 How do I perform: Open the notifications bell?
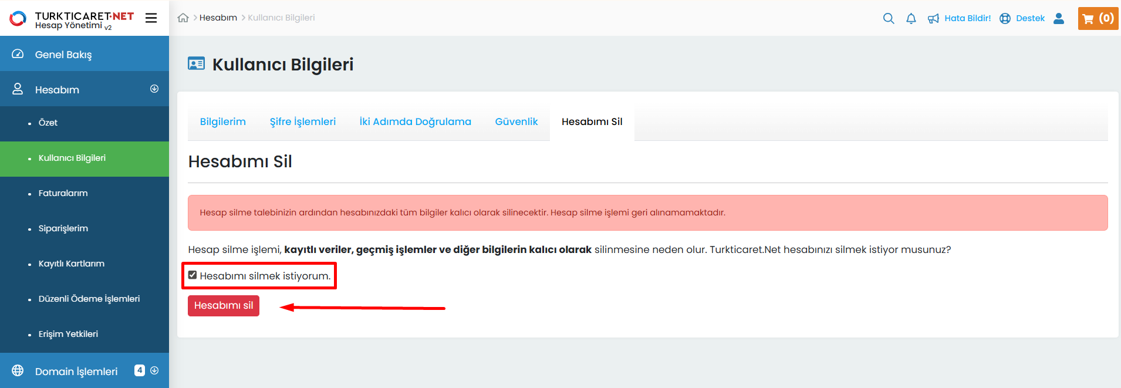[911, 18]
